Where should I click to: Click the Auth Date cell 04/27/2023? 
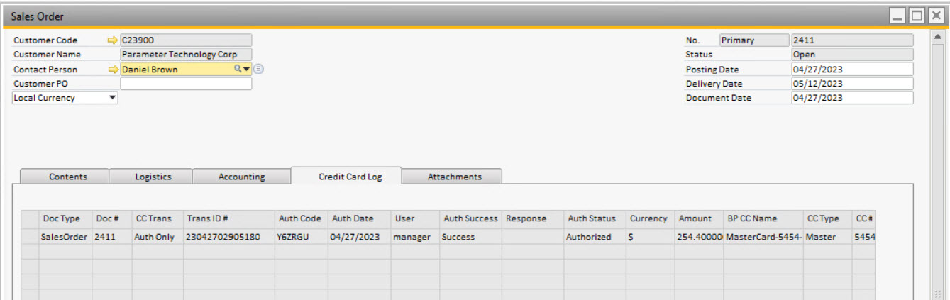click(x=360, y=237)
